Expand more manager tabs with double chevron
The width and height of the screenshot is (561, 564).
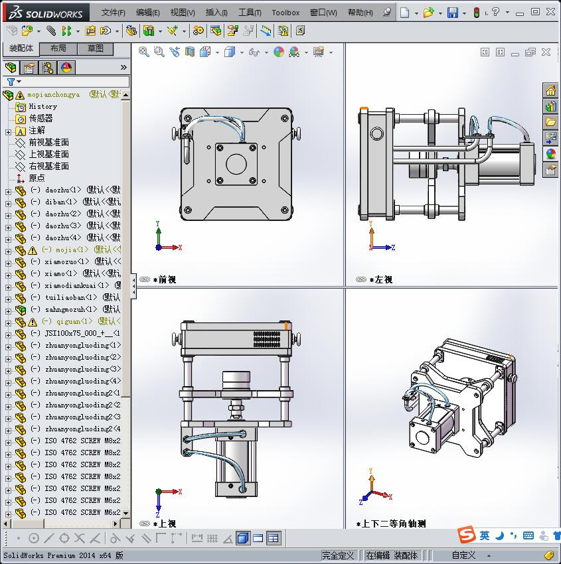[x=123, y=67]
